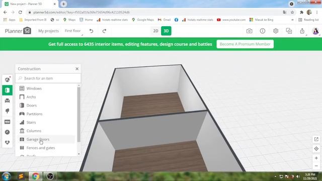Undo the last action
Image resolution: width=322 pixels, height=181 pixels.
(91, 31)
